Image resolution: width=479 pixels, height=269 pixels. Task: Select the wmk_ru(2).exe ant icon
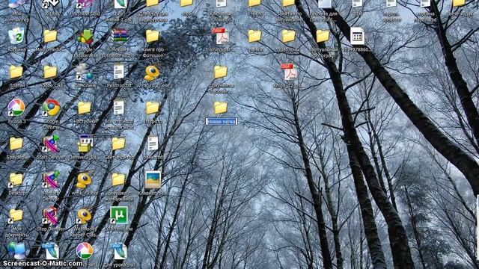point(152,73)
